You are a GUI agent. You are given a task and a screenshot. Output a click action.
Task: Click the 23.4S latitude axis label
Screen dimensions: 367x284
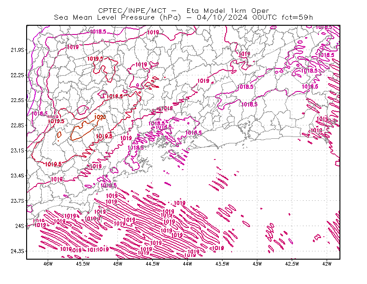[17, 176]
